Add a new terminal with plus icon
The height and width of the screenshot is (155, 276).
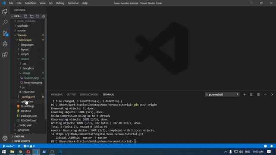245,95
